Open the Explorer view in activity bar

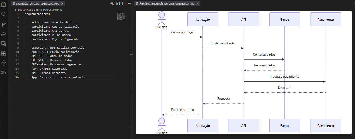coord(4,5)
